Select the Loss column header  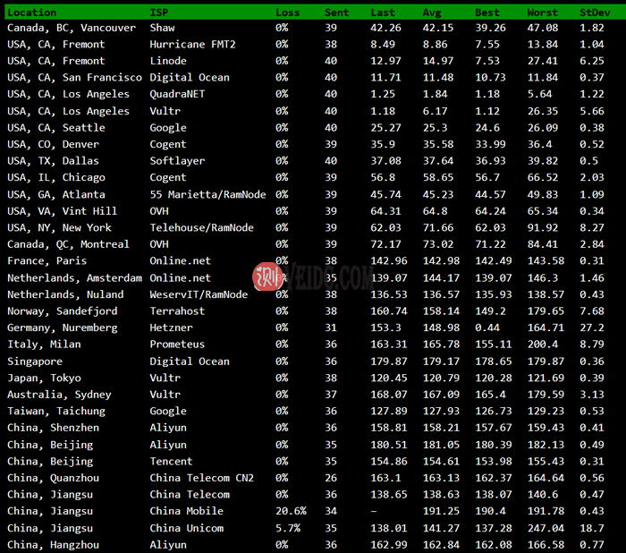pos(288,13)
